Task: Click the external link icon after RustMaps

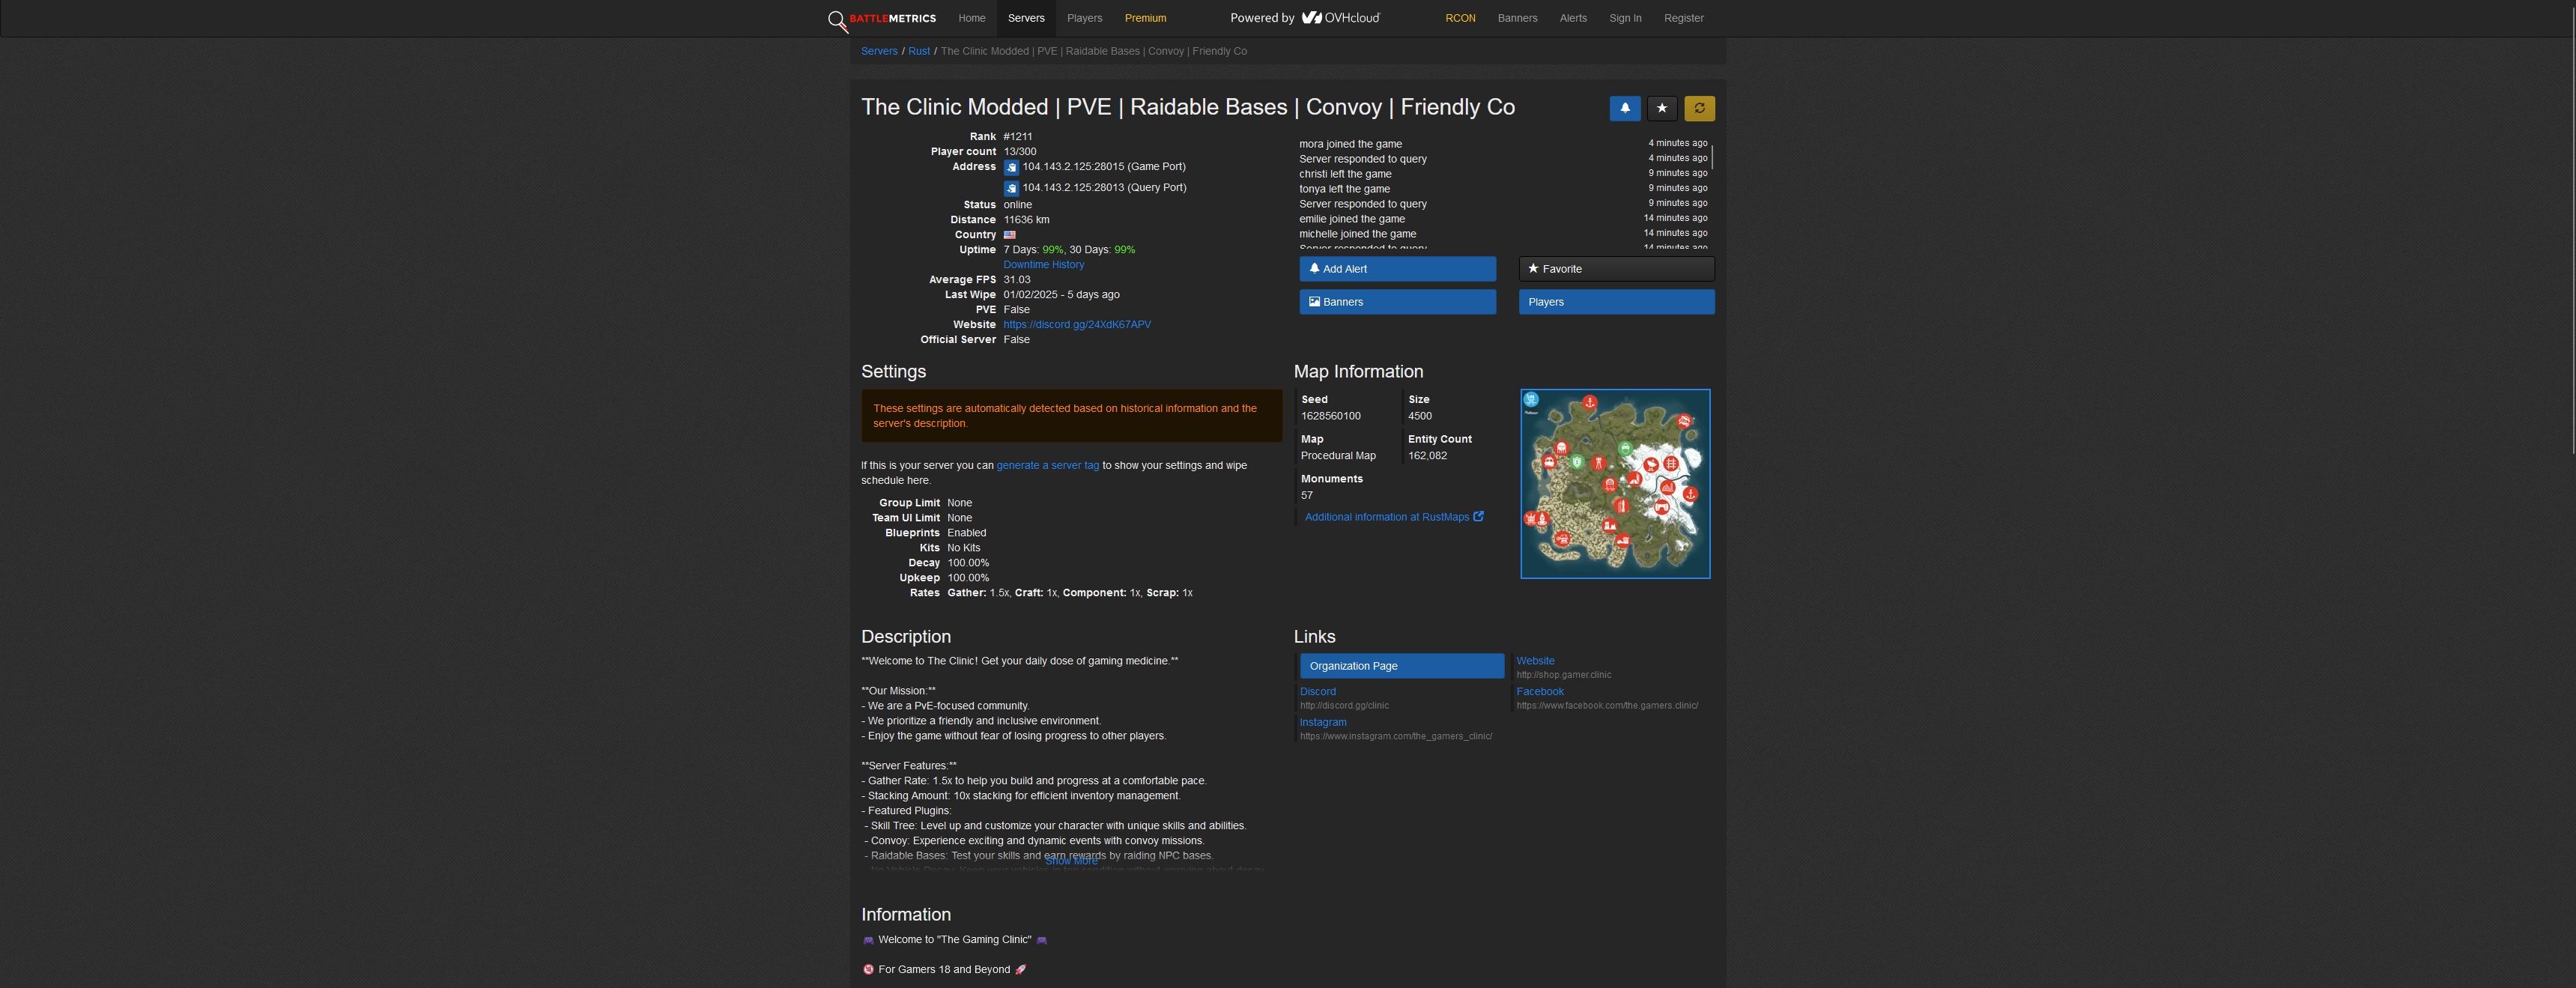Action: pyautogui.click(x=1478, y=516)
